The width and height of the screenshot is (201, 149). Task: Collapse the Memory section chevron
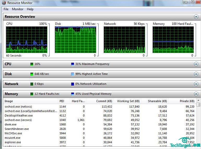tap(196, 94)
